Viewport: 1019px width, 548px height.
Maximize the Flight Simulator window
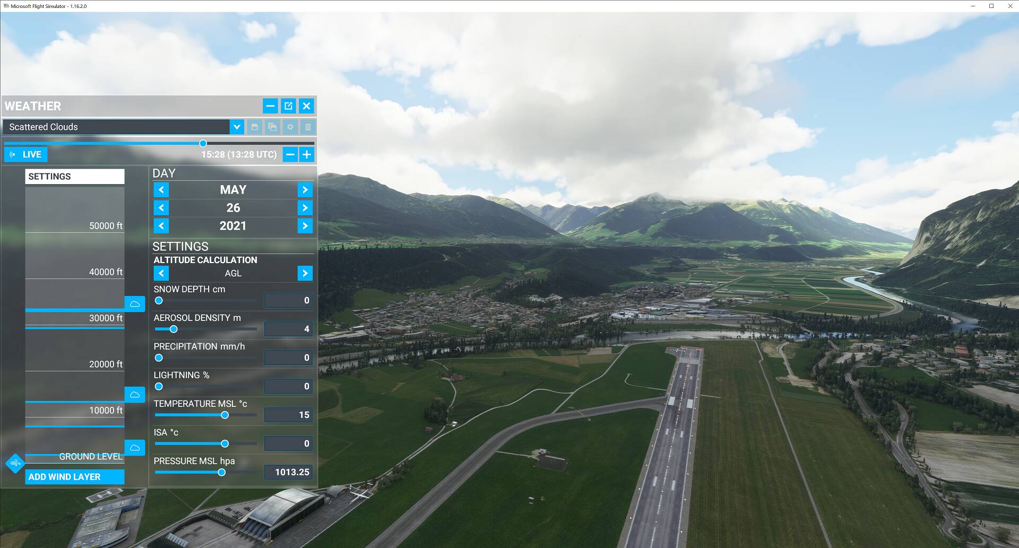(x=991, y=6)
